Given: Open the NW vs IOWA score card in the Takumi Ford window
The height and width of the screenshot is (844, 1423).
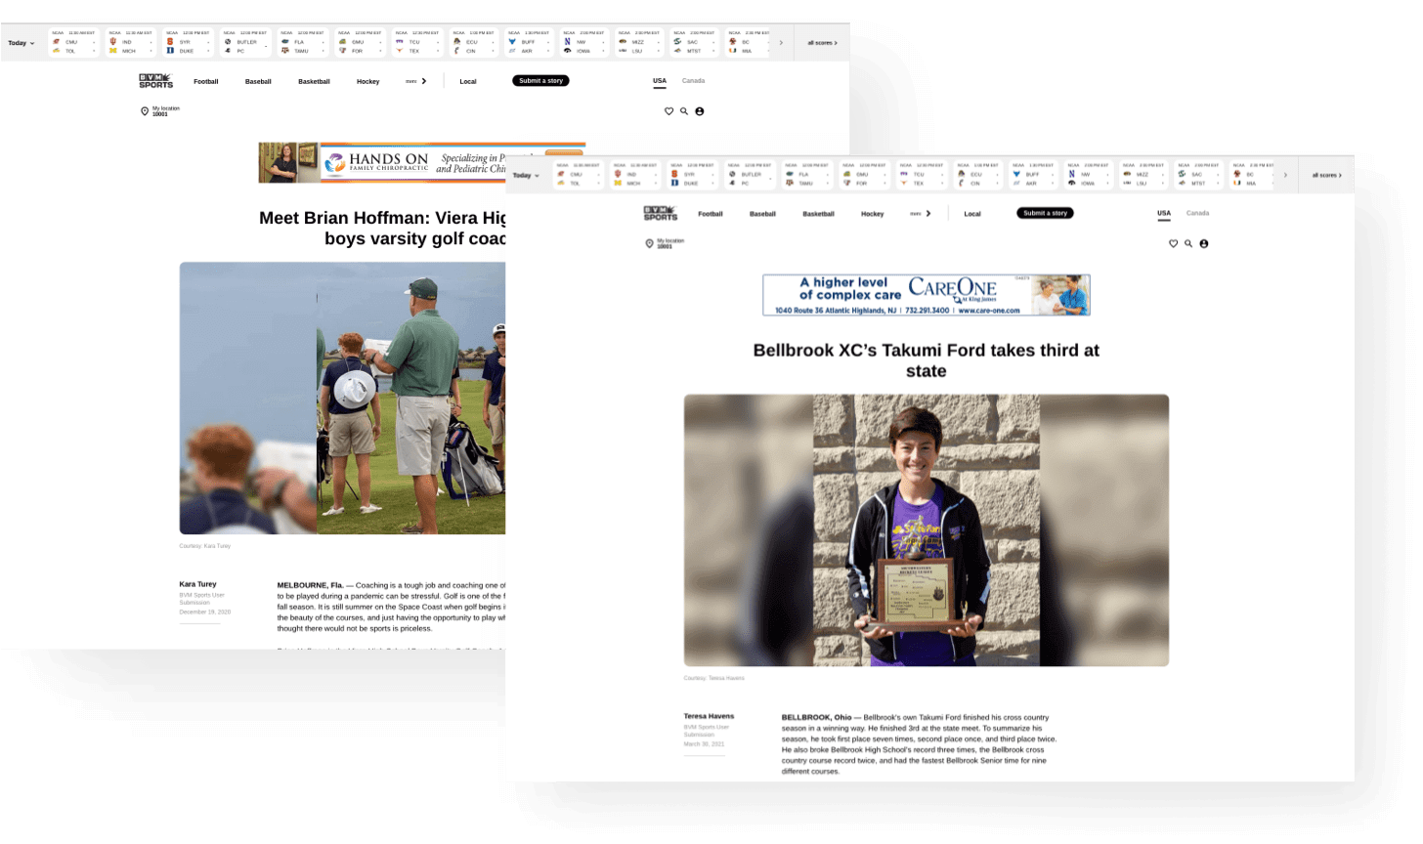Looking at the screenshot, I should [x=1091, y=175].
